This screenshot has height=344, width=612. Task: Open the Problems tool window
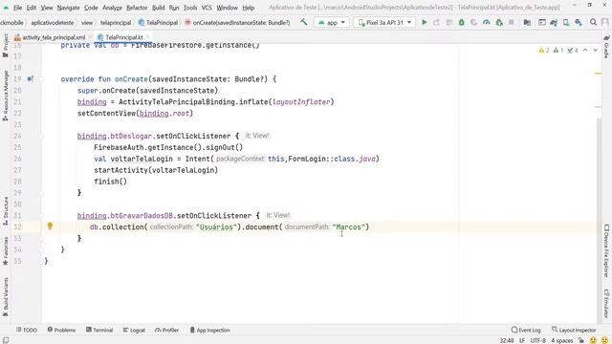[61, 330]
